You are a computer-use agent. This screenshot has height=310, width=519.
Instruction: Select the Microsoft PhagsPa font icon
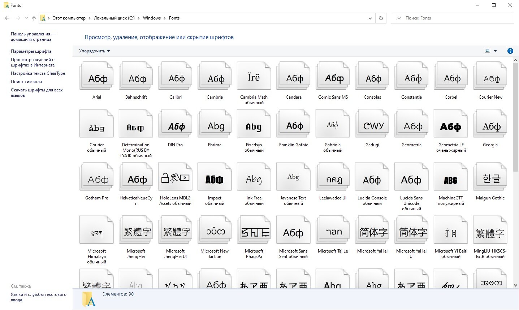[254, 230]
